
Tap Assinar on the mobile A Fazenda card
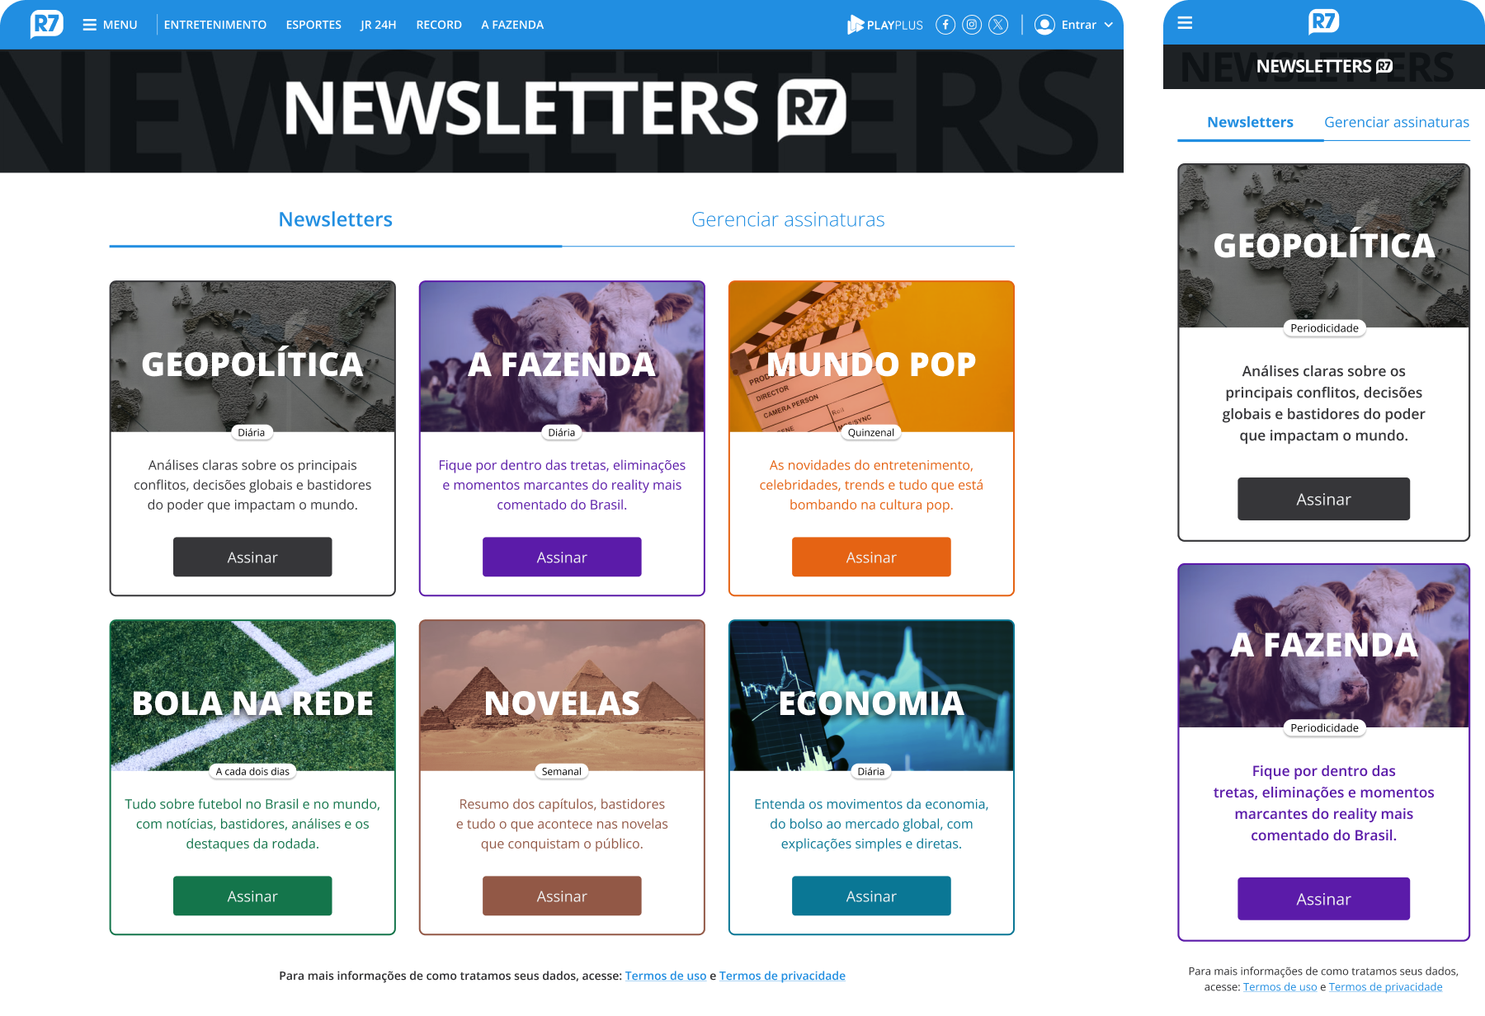tap(1324, 899)
